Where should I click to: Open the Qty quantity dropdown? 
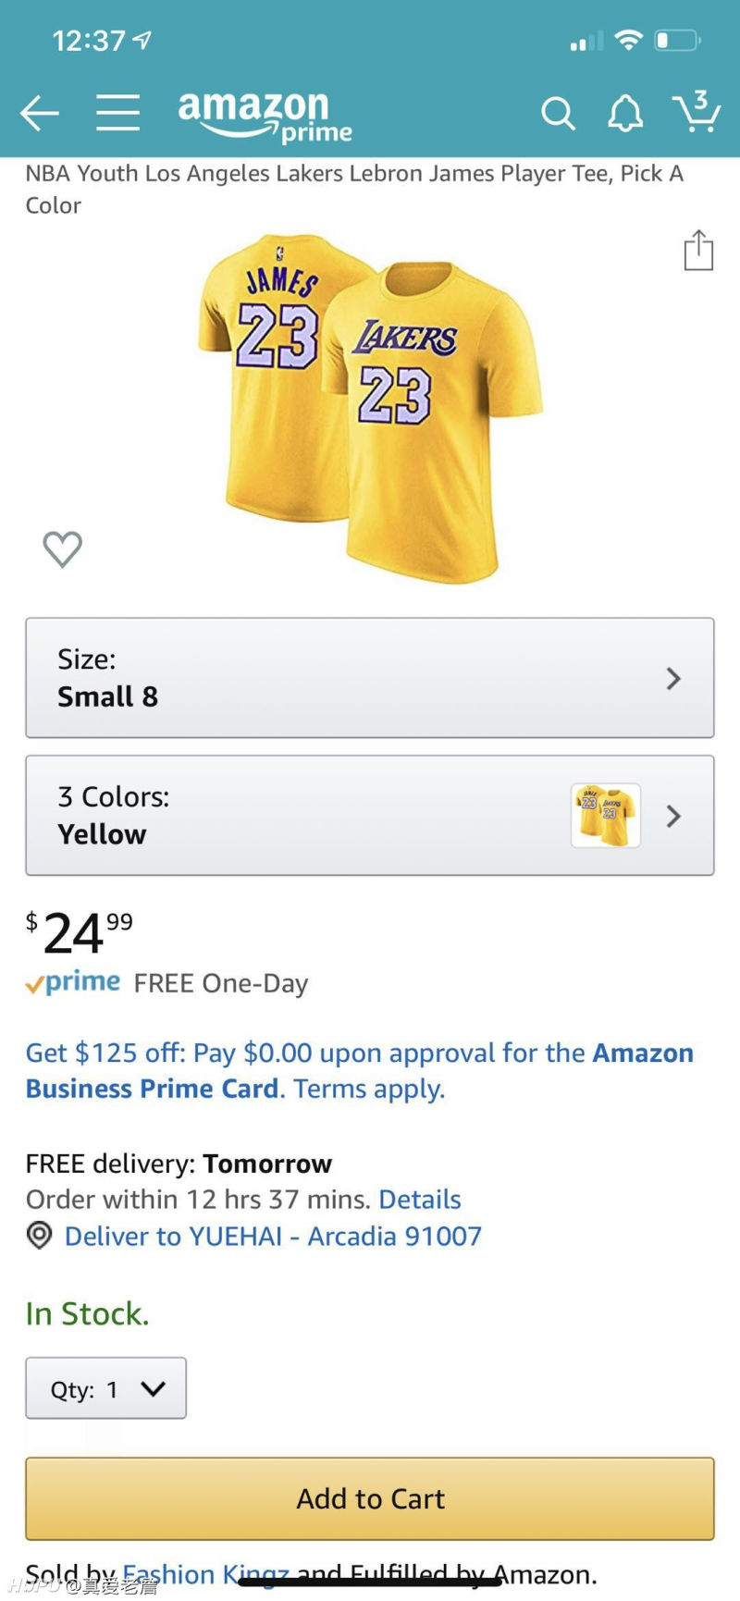pyautogui.click(x=106, y=1388)
